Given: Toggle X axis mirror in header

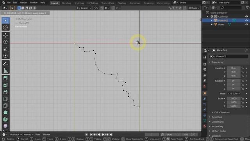Looking at the screenshot, I should coord(173,8).
